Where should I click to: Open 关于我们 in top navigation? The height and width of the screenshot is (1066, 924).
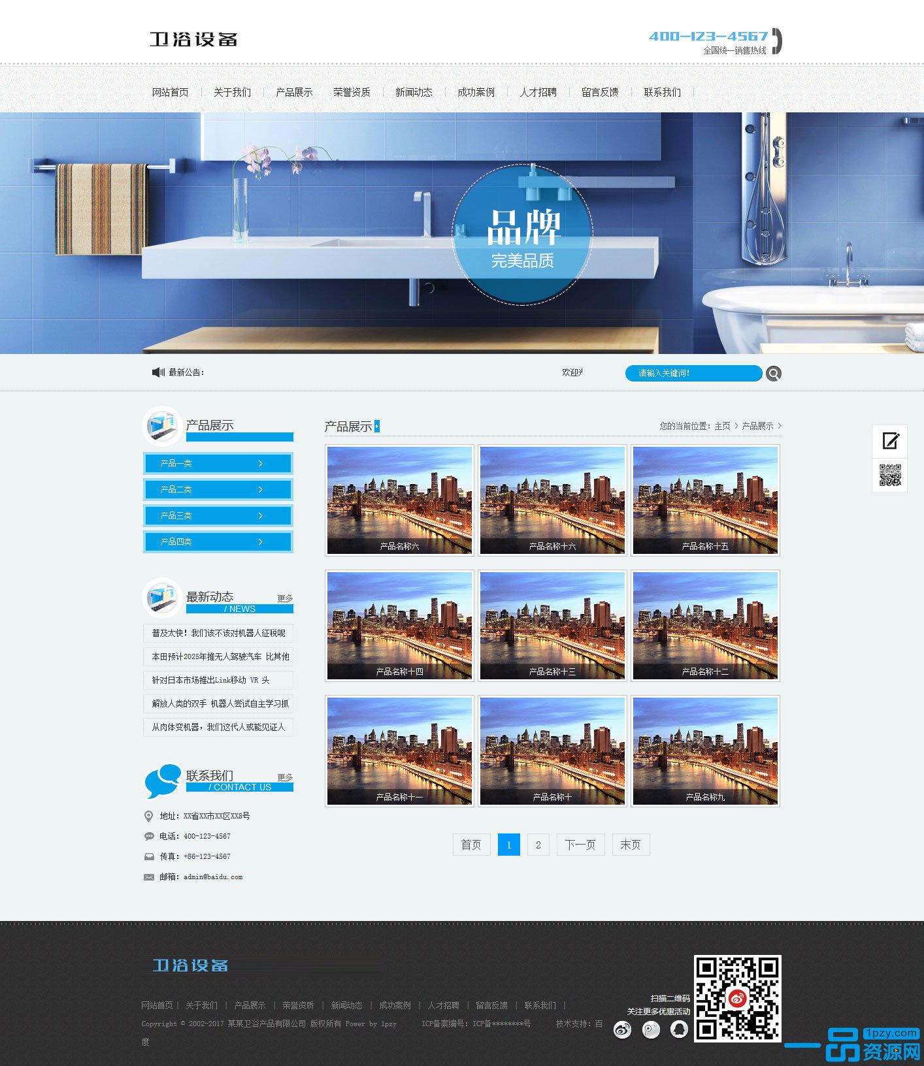pyautogui.click(x=232, y=92)
